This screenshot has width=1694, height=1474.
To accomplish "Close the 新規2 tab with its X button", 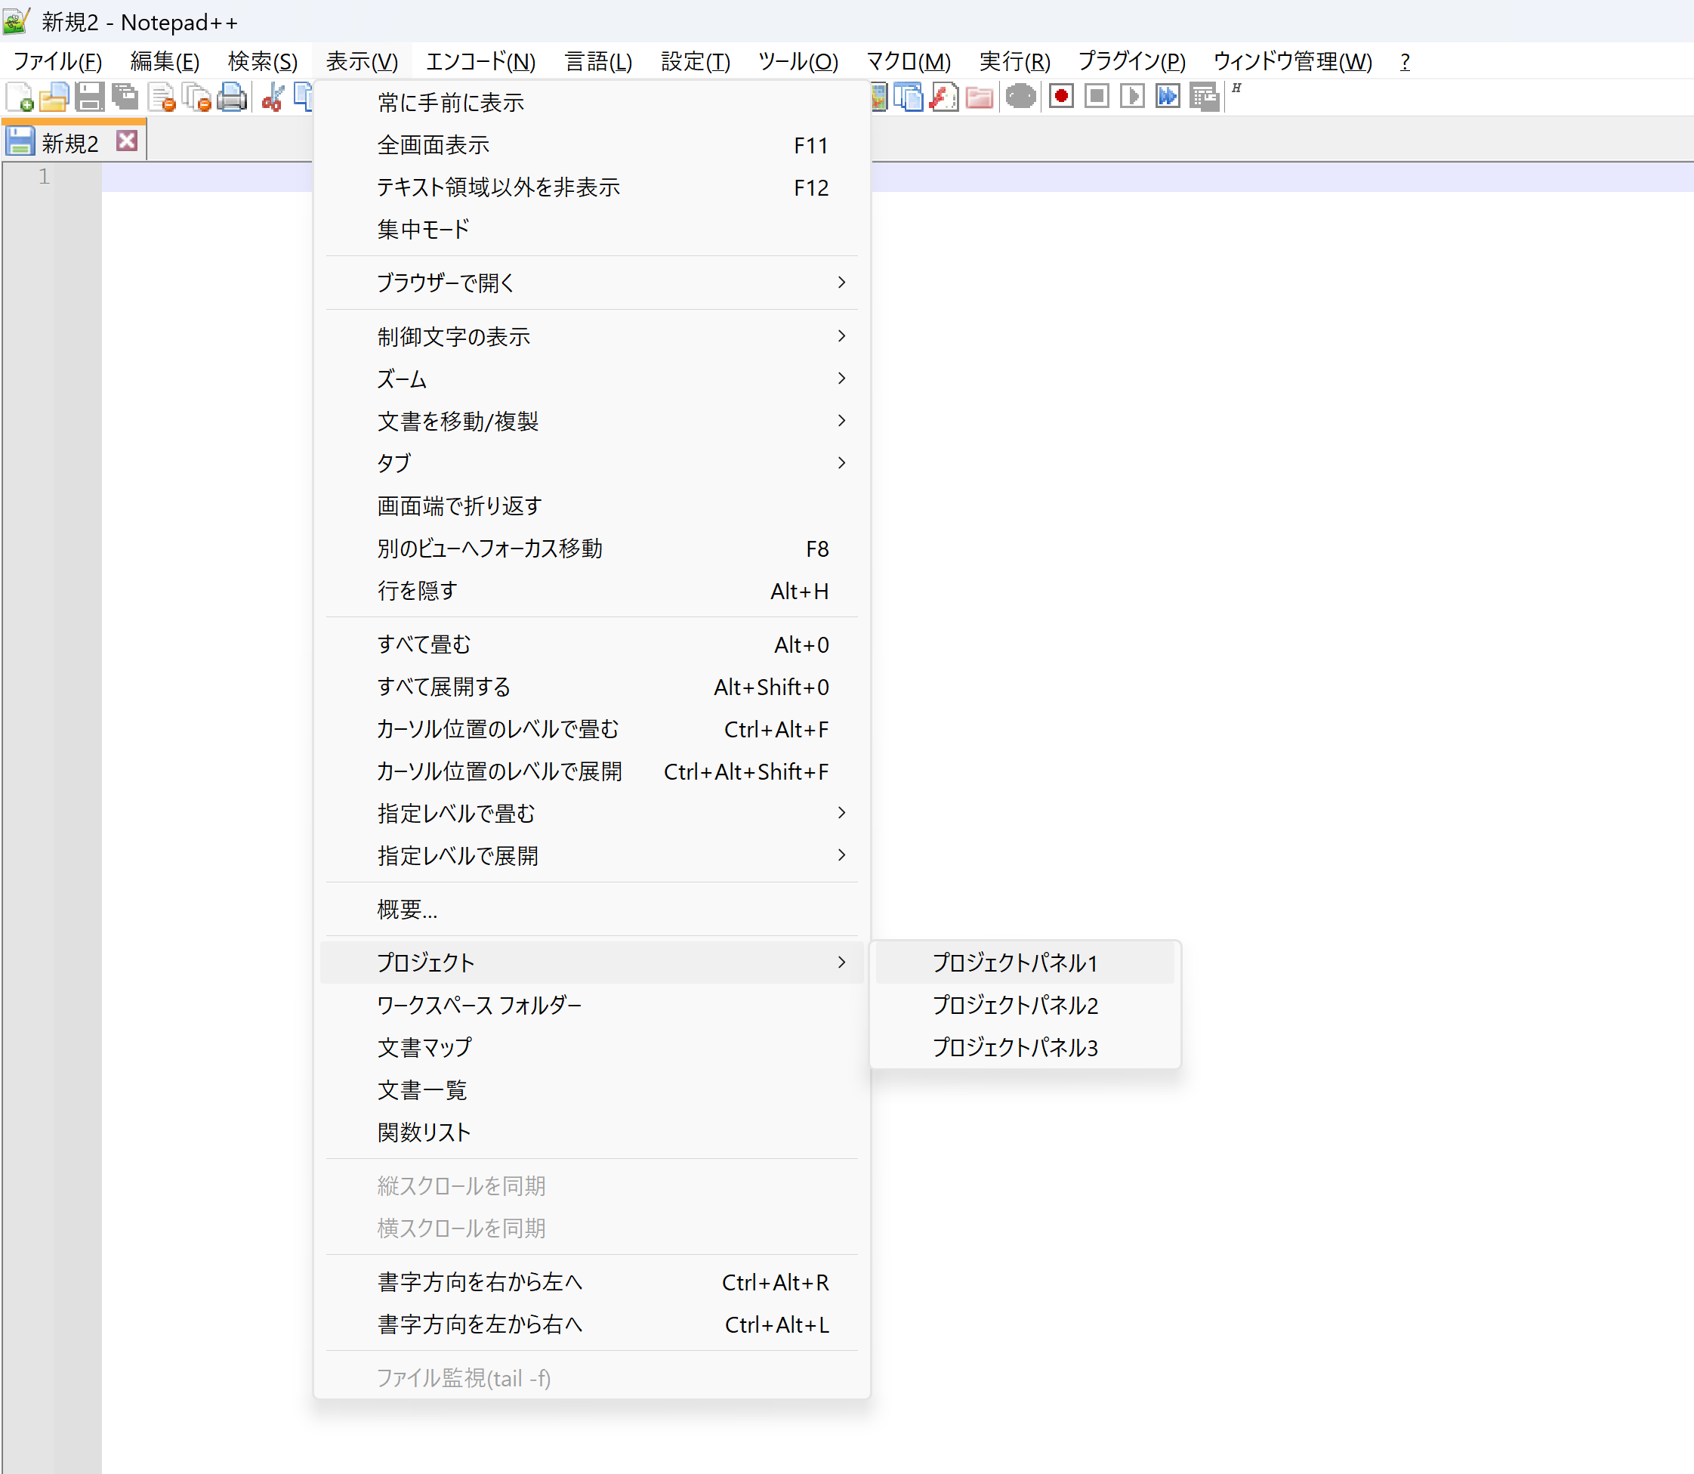I will 127,141.
